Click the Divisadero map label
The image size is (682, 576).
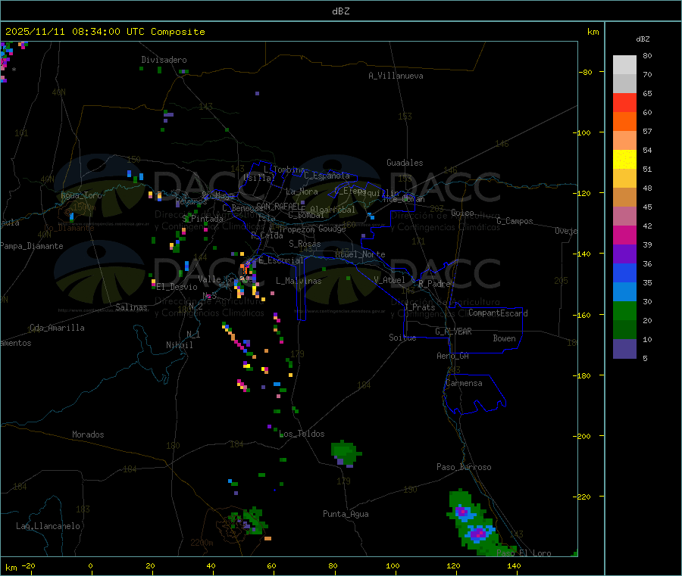click(x=164, y=60)
